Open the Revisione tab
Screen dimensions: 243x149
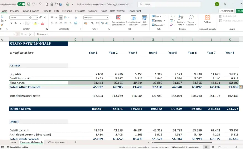tap(67, 11)
